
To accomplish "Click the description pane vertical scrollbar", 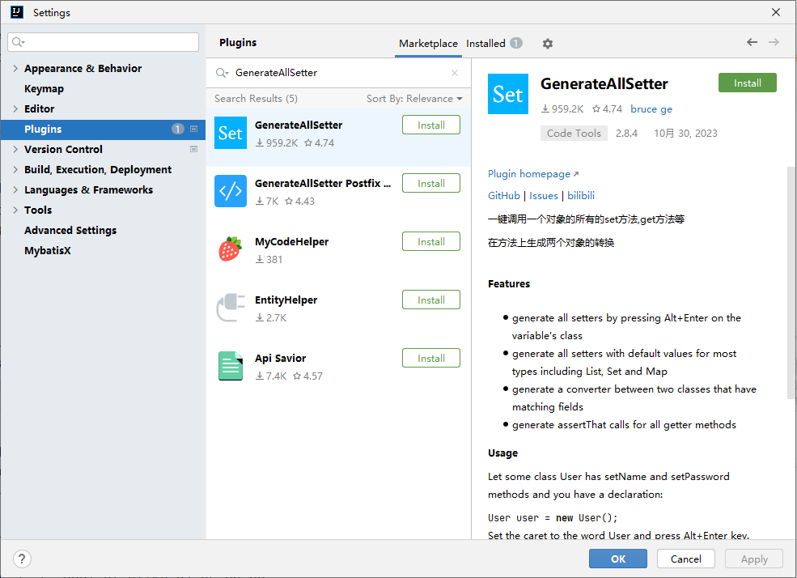I will point(791,283).
